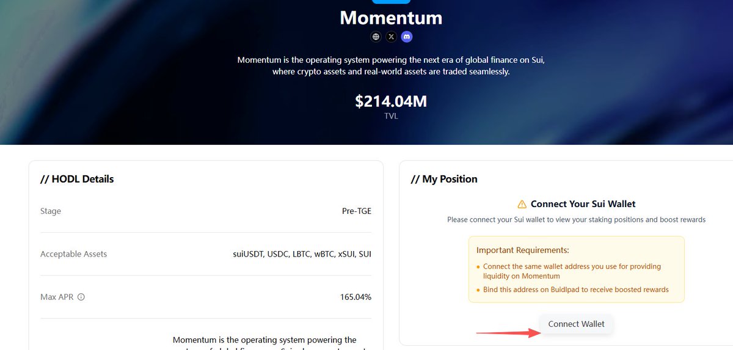Open the Momentum Discord icon
Image resolution: width=733 pixels, height=350 pixels.
tap(407, 37)
